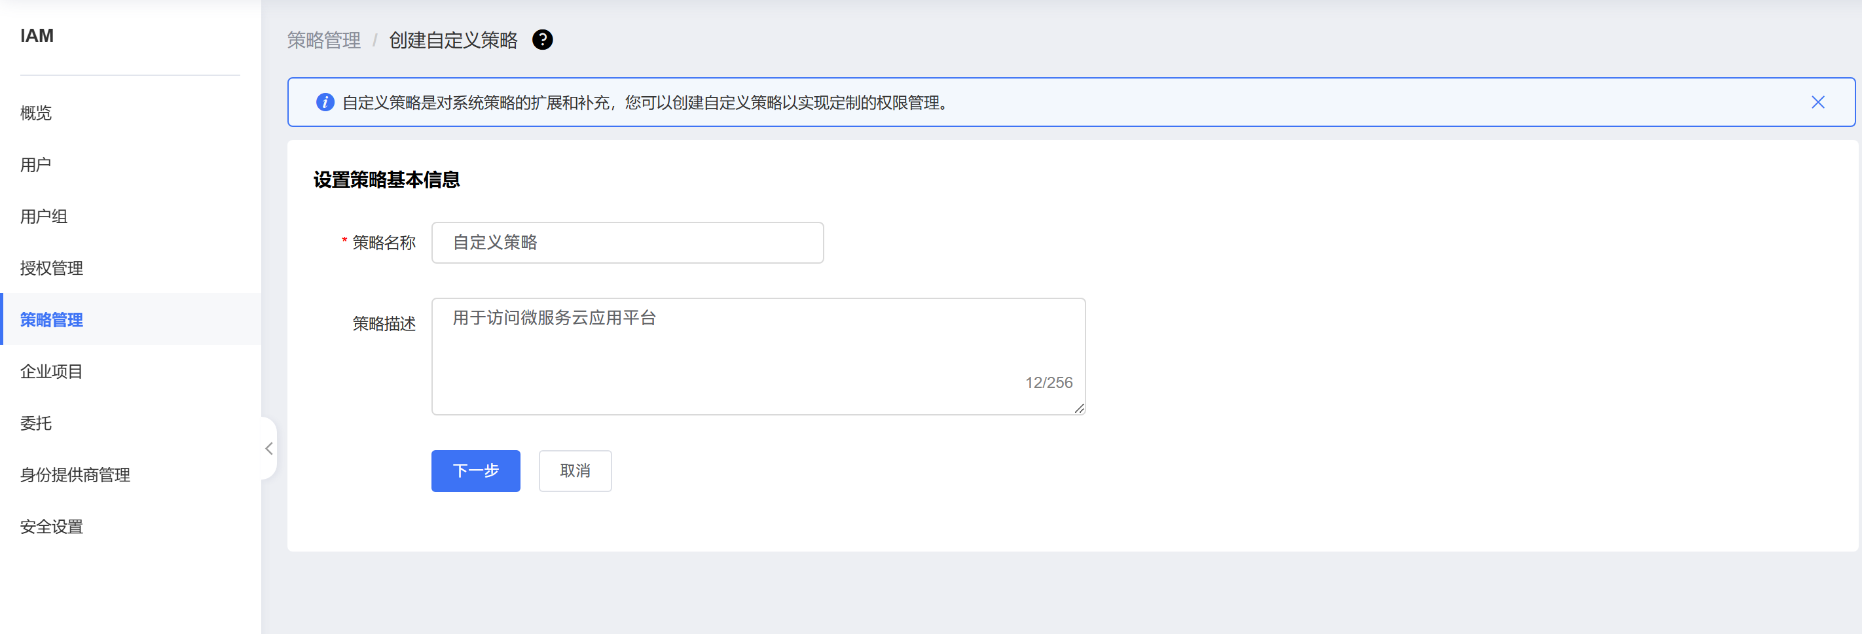Click the 设置策略基本信息 heading
1862x634 pixels.
(x=387, y=180)
